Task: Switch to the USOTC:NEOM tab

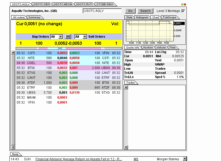Action: click(x=63, y=4)
